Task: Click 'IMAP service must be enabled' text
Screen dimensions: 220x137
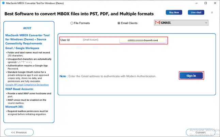Action: click(x=27, y=101)
